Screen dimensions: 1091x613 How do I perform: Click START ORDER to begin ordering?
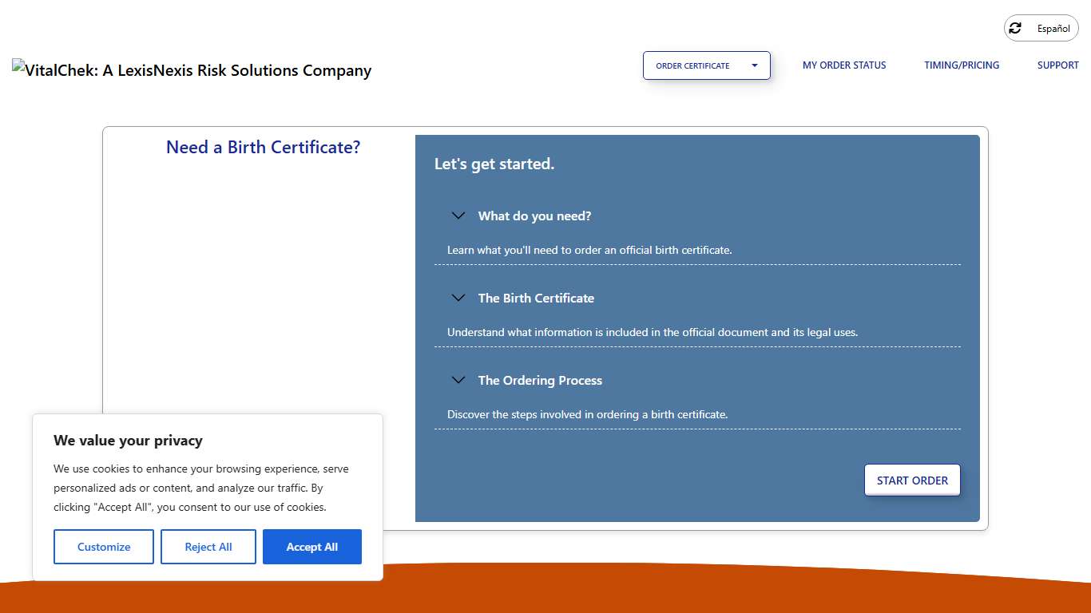click(x=912, y=480)
